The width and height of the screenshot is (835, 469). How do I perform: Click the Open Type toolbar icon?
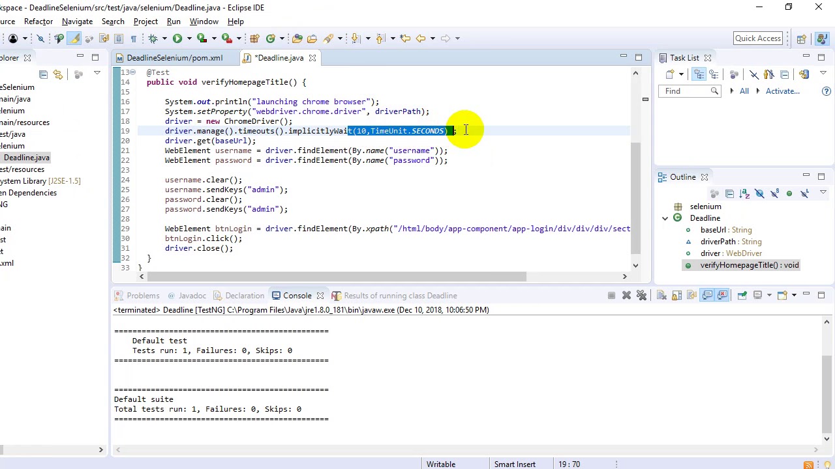pyautogui.click(x=297, y=38)
